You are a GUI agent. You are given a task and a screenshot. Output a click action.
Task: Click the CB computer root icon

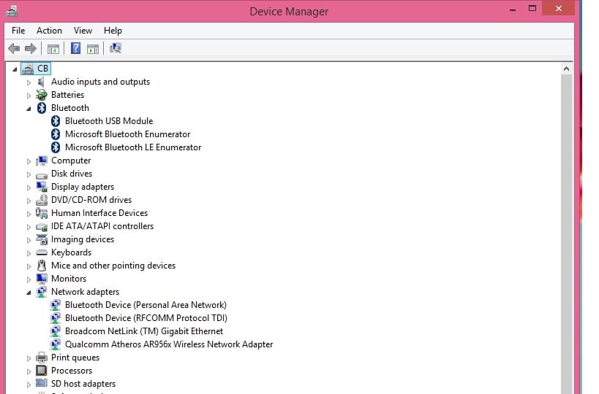[28, 69]
